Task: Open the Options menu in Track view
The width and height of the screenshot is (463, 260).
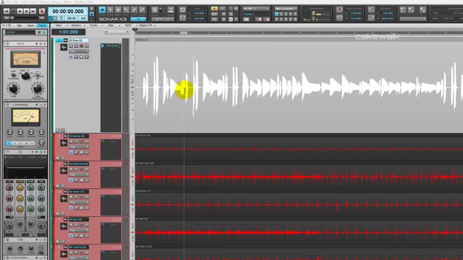Action: [x=77, y=25]
